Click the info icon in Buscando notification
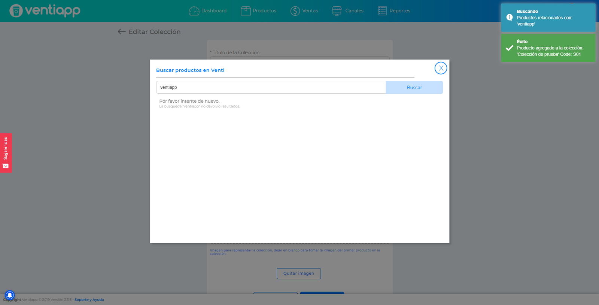This screenshot has height=305, width=599. pos(510,17)
